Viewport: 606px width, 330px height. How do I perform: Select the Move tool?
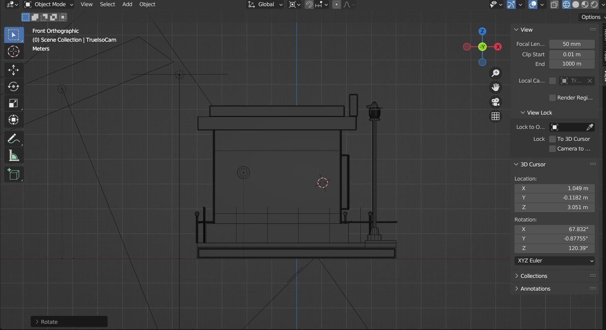point(14,70)
